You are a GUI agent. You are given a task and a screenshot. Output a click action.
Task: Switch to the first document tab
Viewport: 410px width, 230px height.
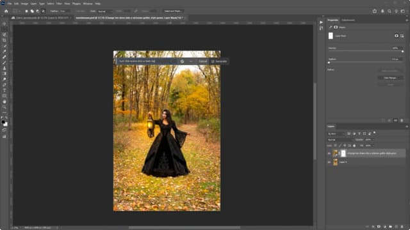point(41,18)
